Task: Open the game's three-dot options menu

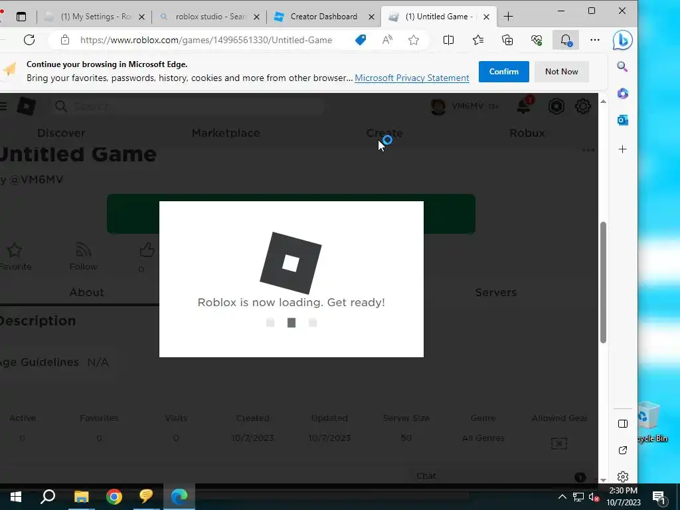Action: (x=588, y=150)
